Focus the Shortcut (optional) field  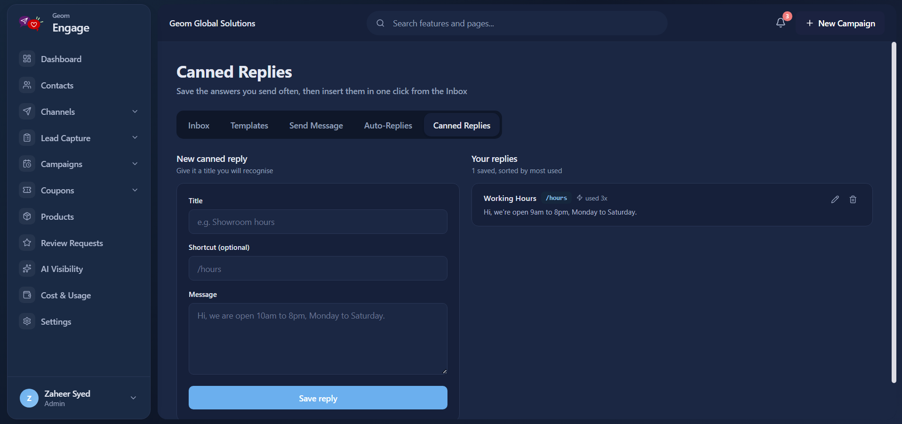point(318,268)
